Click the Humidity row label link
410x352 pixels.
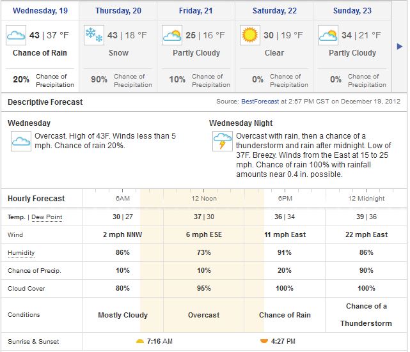pos(21,253)
